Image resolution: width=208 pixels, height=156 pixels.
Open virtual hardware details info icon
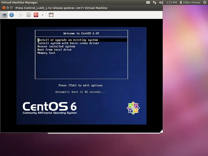[11, 15]
